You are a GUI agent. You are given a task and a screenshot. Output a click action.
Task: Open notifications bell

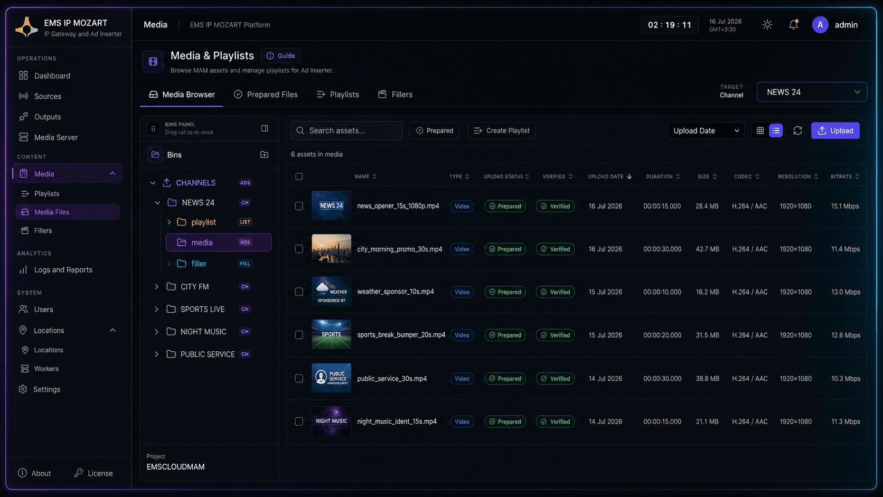click(793, 25)
